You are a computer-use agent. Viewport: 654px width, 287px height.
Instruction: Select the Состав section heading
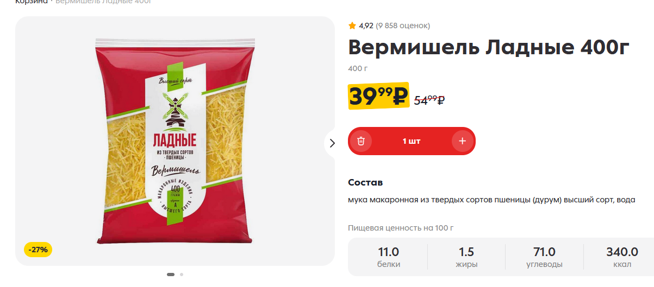[365, 182]
